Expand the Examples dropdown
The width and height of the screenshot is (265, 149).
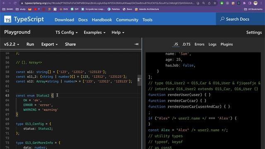coord(94,32)
